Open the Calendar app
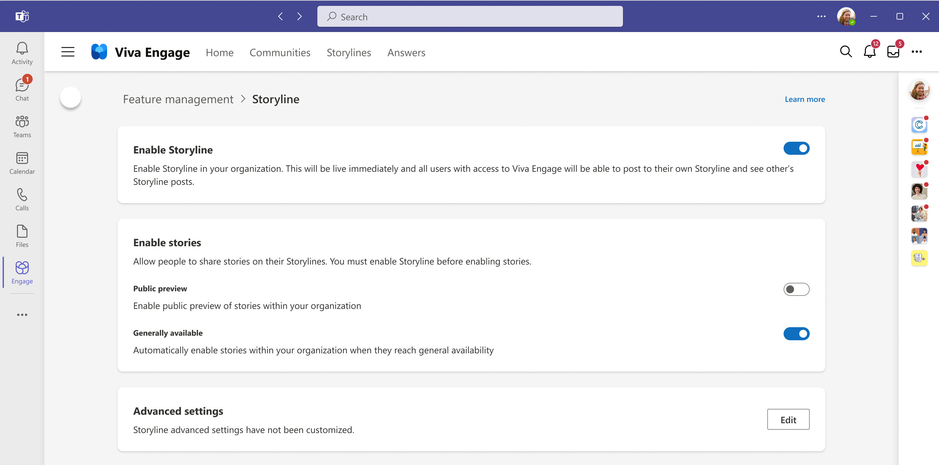Viewport: 939px width, 465px height. [x=22, y=163]
